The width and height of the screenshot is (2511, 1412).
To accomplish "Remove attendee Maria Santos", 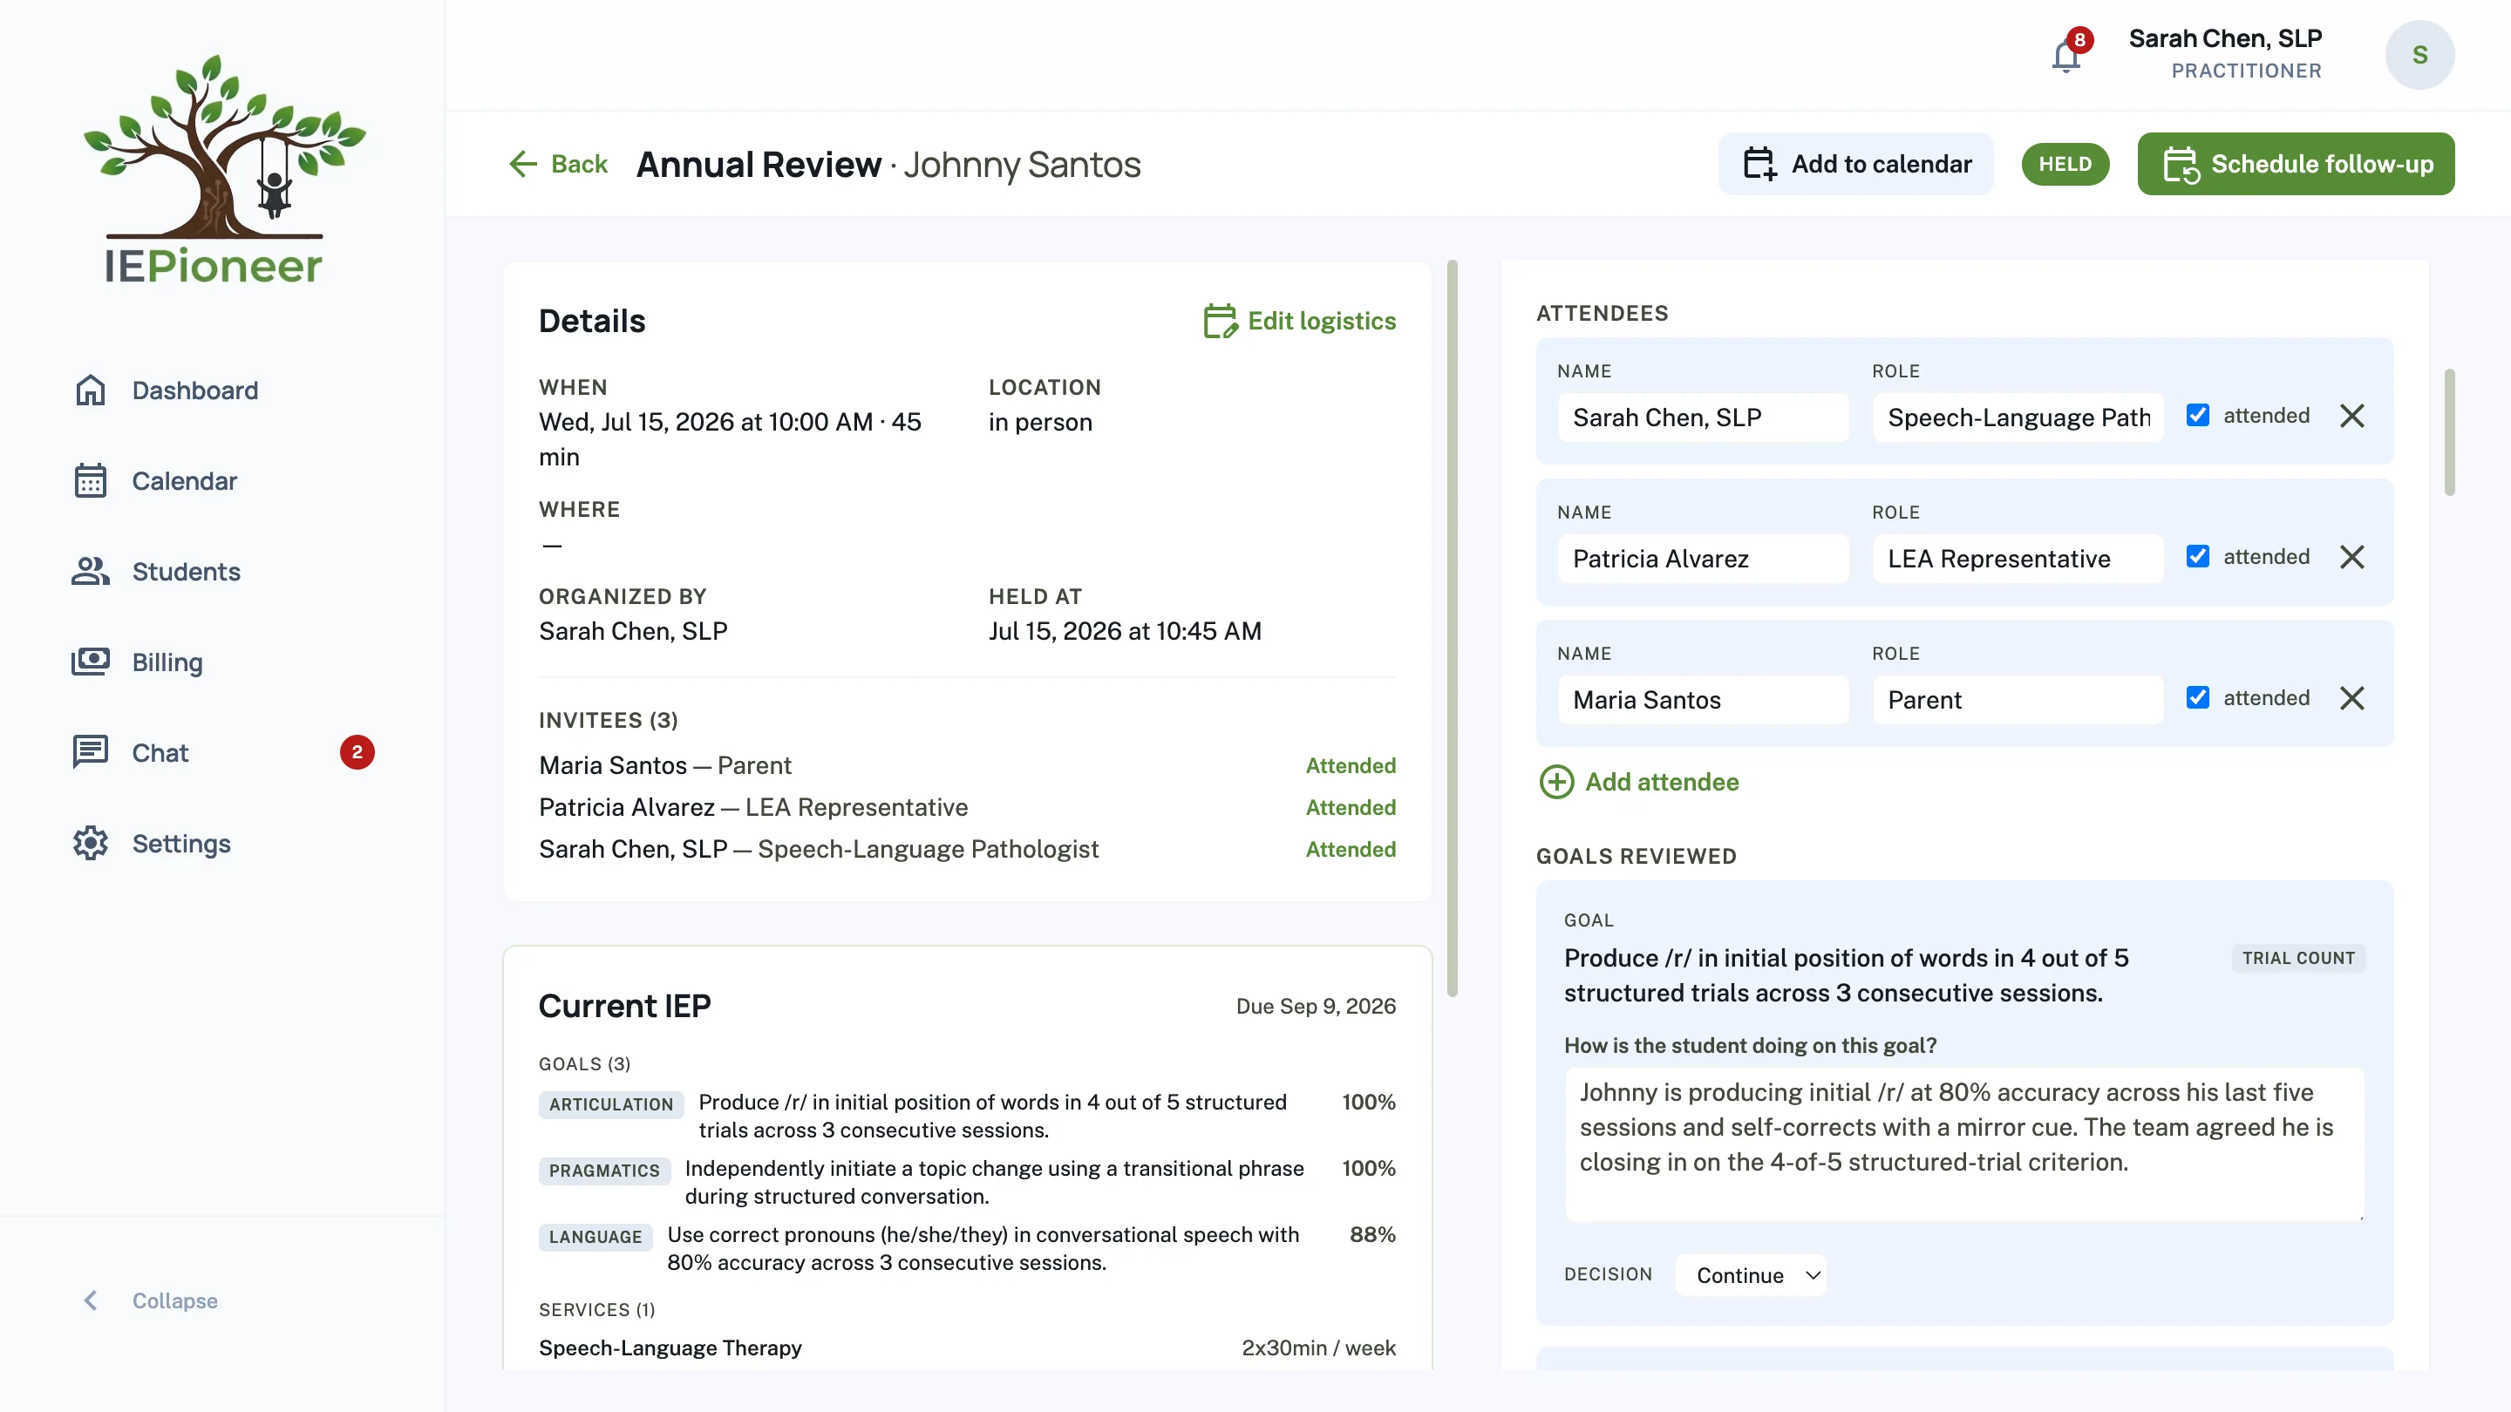I will click(x=2352, y=699).
